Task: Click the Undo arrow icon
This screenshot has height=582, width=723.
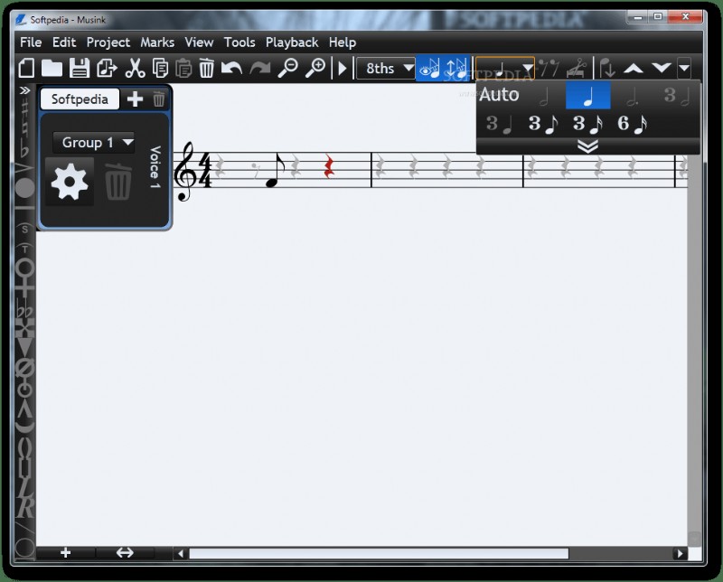Action: coord(233,67)
